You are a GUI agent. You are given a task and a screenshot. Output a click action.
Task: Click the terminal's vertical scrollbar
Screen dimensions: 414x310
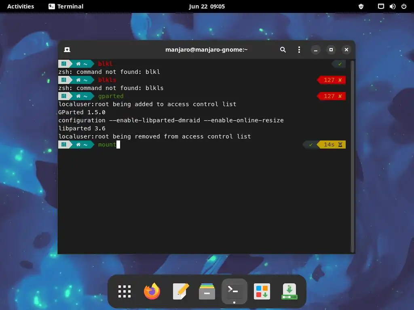(x=352, y=156)
